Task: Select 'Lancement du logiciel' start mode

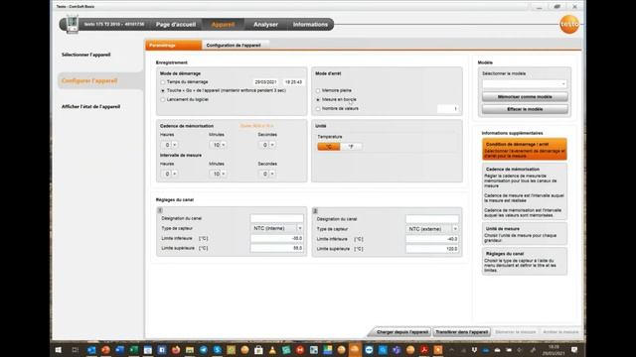Action: tap(163, 99)
